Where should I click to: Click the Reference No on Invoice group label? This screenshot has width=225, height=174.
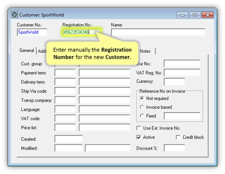tap(162, 91)
